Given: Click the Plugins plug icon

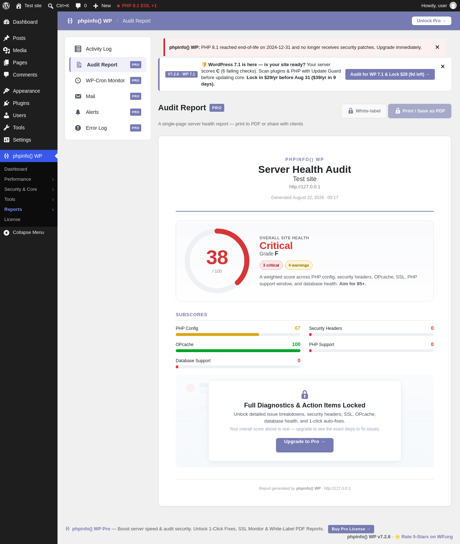Looking at the screenshot, I should pos(6,103).
